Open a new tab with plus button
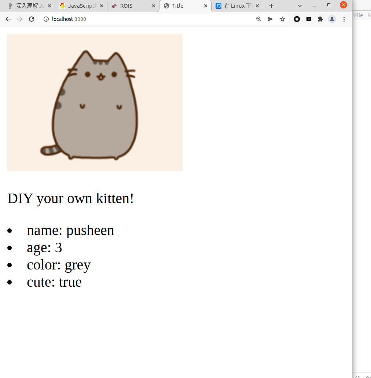This screenshot has width=371, height=378. (x=271, y=6)
